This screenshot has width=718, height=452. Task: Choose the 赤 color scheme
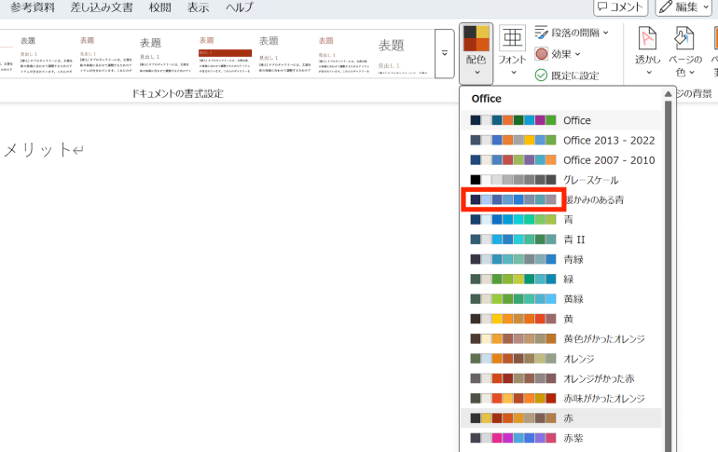pyautogui.click(x=561, y=418)
